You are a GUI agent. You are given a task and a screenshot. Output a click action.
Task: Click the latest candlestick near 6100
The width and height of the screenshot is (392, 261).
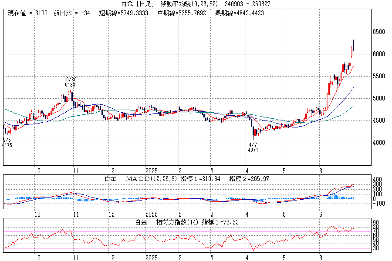coord(354,49)
